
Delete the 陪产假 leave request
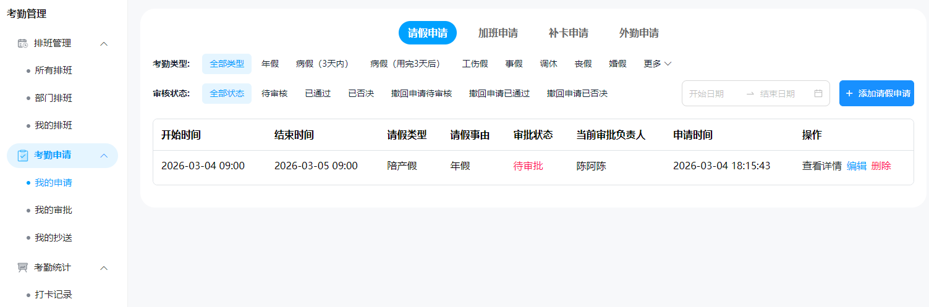(x=881, y=166)
